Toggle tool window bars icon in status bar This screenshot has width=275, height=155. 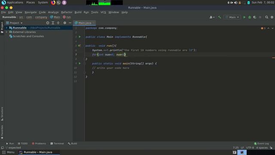click(x=2, y=148)
